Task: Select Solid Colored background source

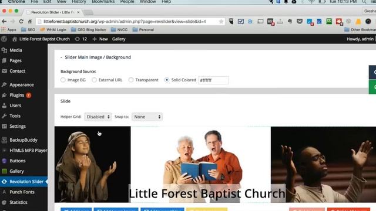Action: pos(167,80)
